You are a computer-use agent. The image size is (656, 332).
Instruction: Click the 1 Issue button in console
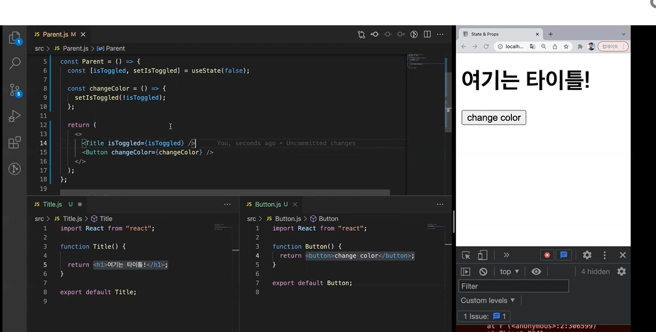pos(484,316)
